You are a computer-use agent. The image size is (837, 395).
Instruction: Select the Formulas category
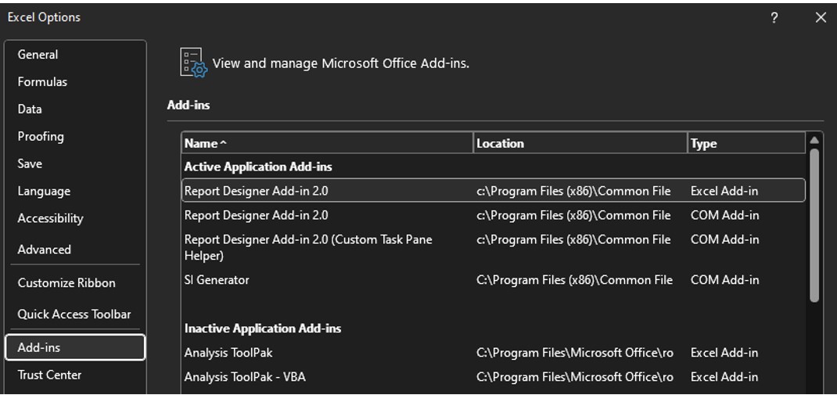coord(75,81)
